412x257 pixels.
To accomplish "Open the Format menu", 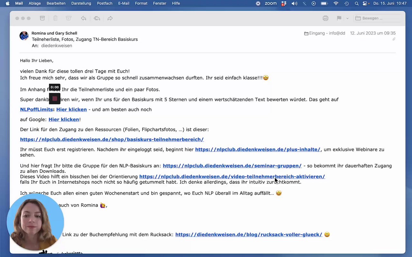I will [x=141, y=4].
